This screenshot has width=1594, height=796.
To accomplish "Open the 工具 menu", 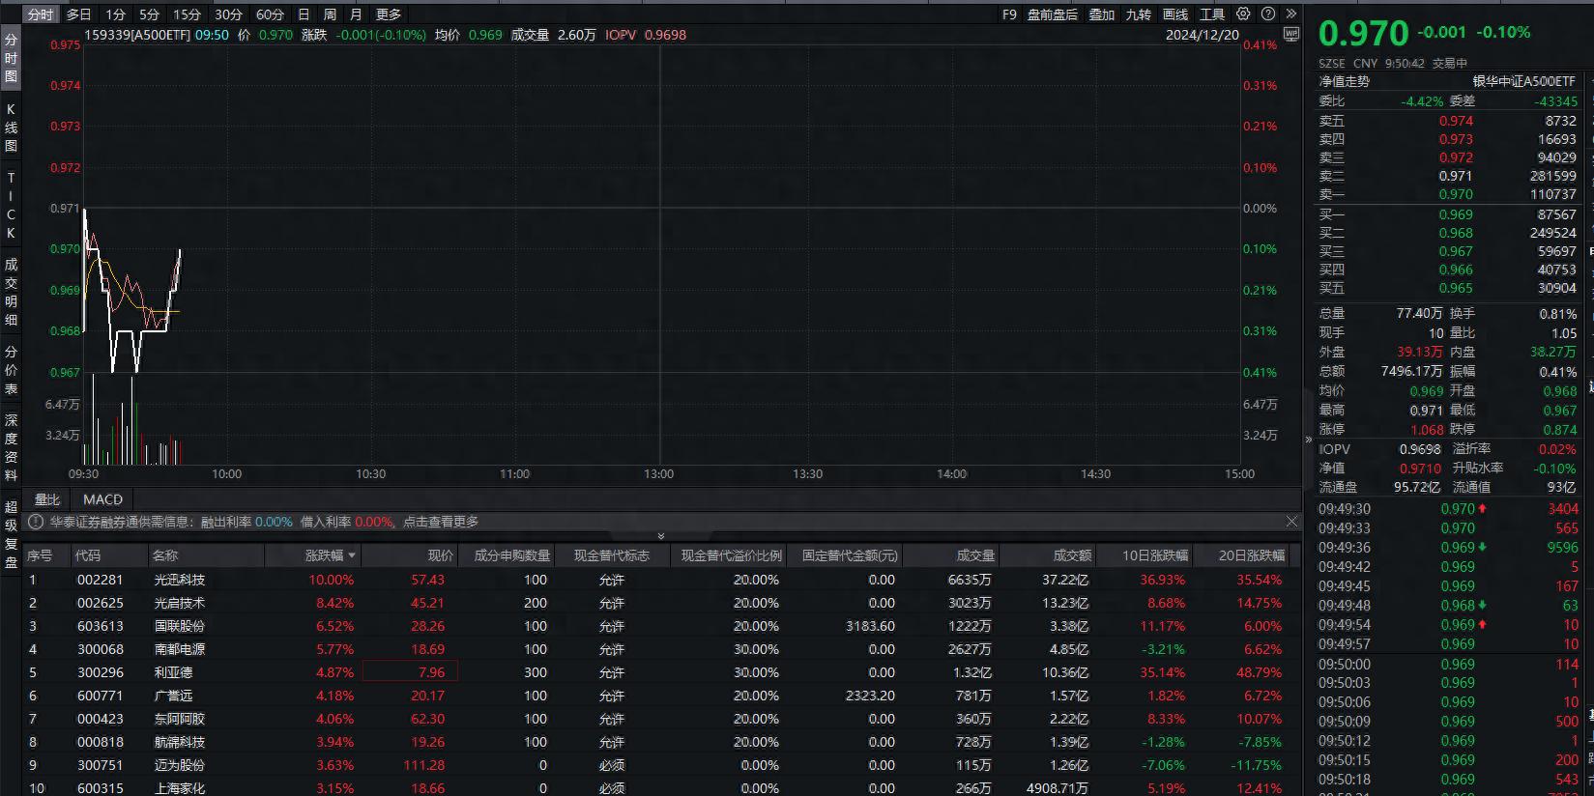I will 1212,14.
